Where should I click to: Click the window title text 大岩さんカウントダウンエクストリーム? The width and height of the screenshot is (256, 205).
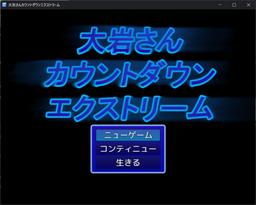[34, 5]
